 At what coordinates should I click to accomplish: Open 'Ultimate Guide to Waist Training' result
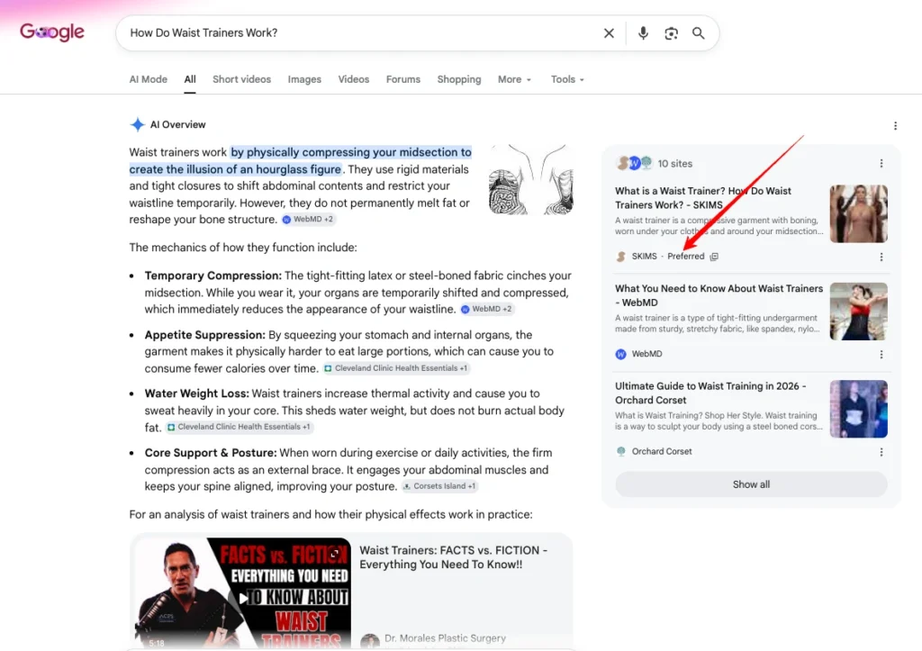[x=710, y=393]
